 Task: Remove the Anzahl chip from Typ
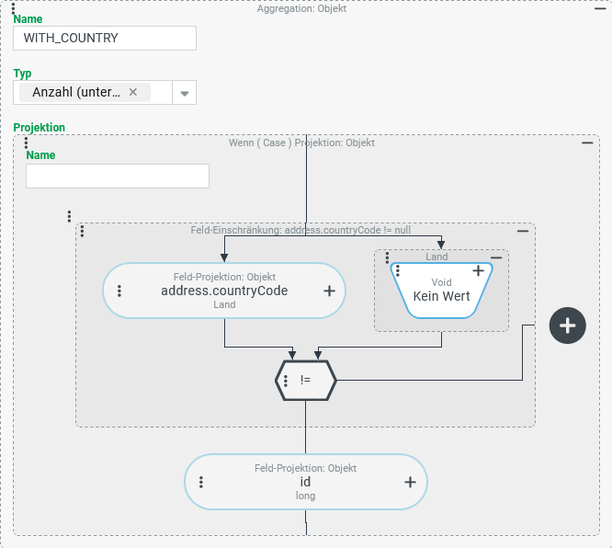(x=133, y=92)
